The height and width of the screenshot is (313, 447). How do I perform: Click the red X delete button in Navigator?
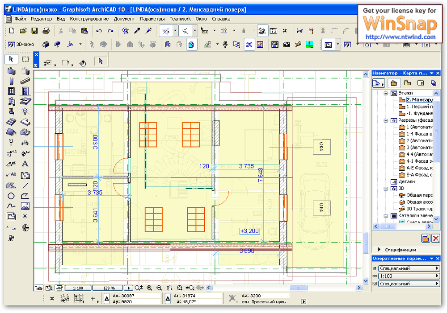click(435, 238)
